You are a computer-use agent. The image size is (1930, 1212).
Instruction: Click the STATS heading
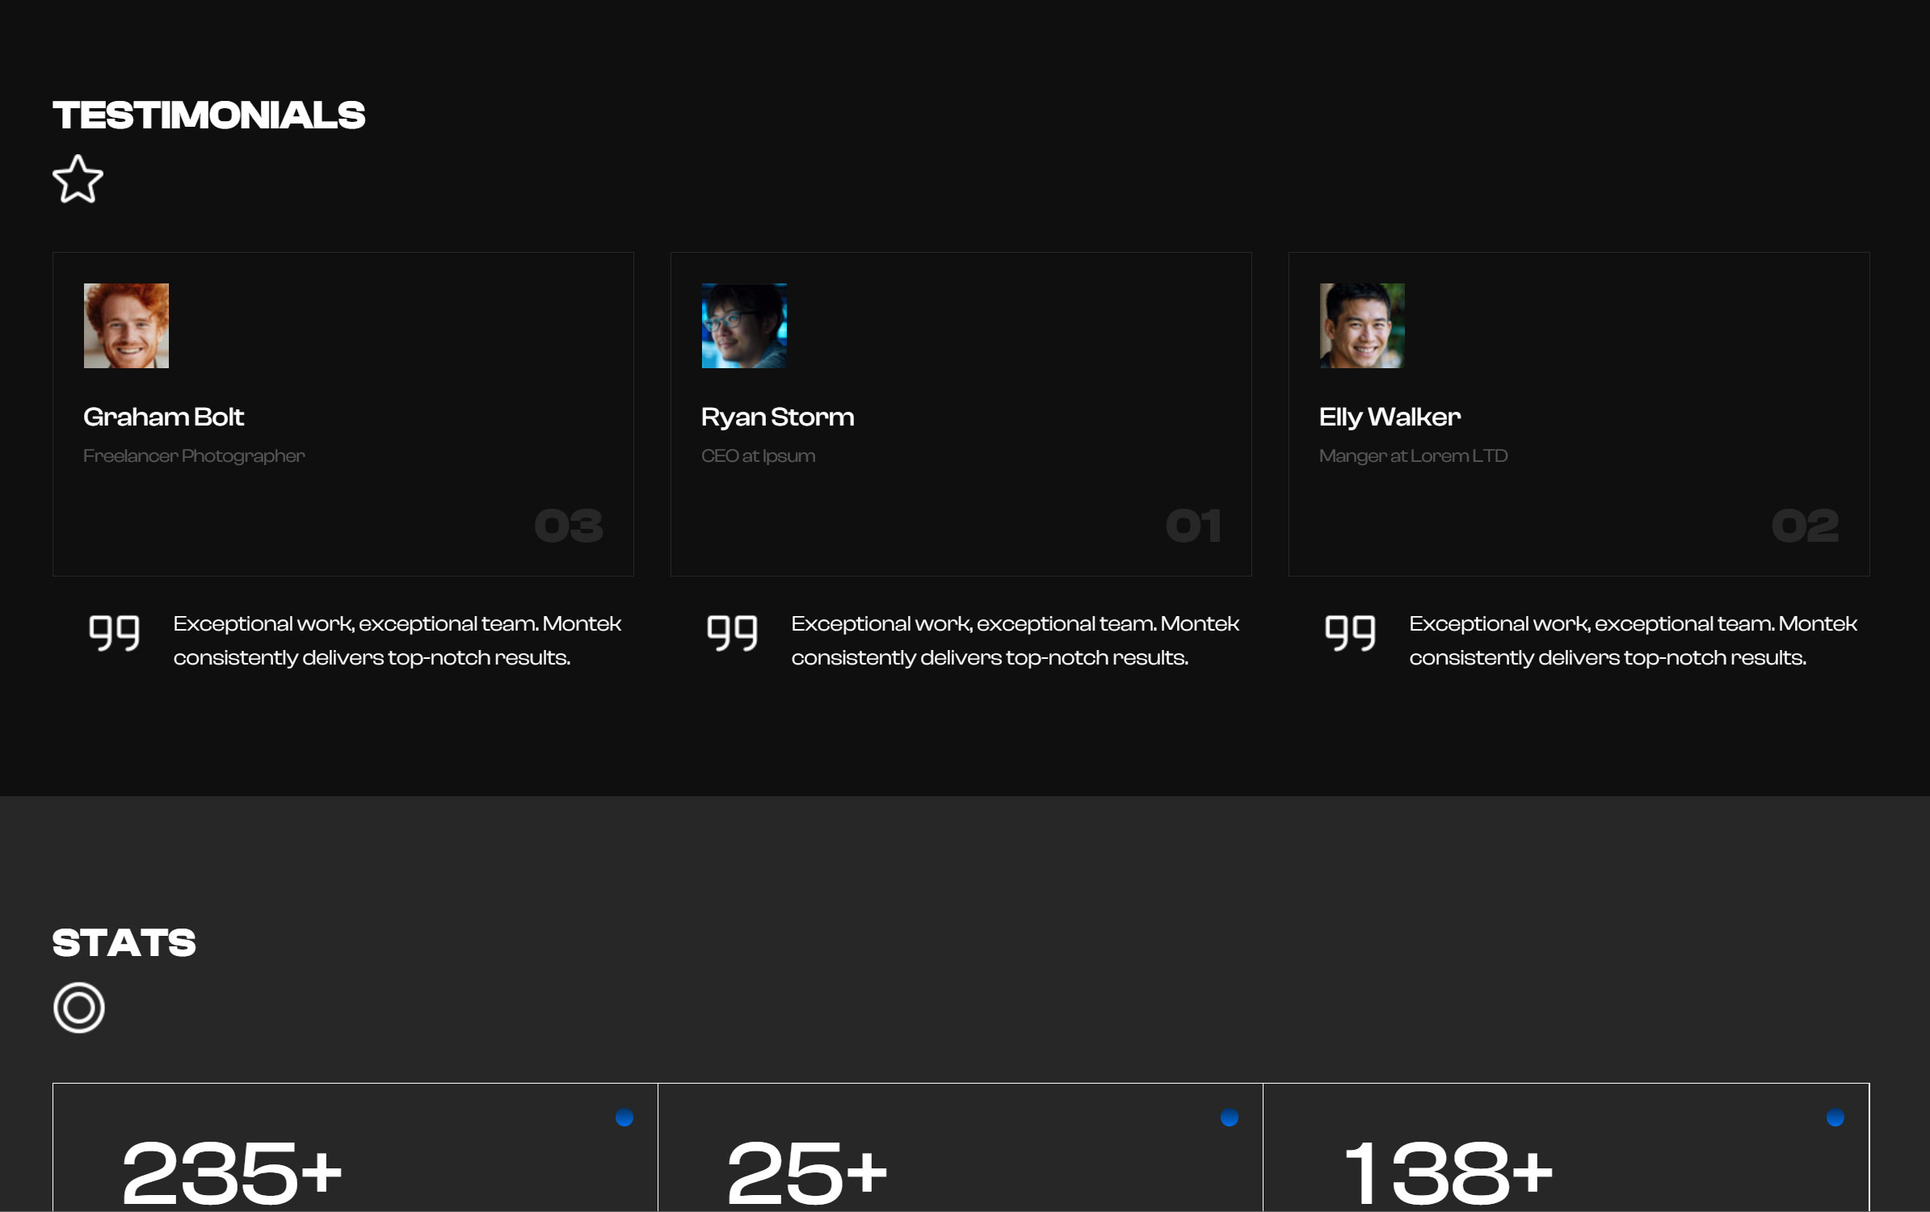[x=124, y=943]
